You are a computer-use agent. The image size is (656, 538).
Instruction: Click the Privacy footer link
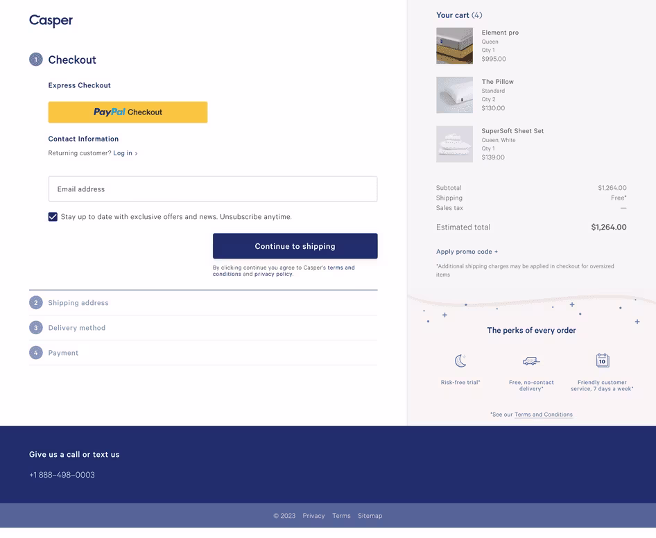click(x=313, y=516)
